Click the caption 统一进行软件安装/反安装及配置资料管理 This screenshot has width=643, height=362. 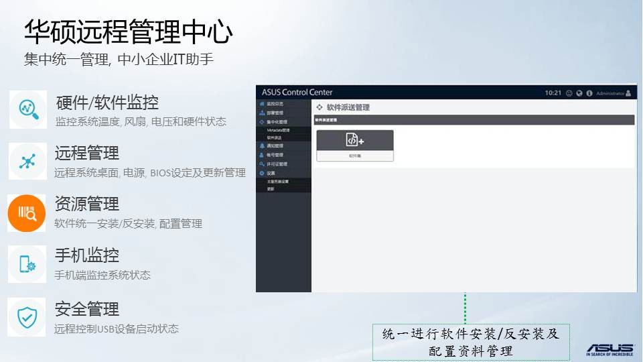471,343
